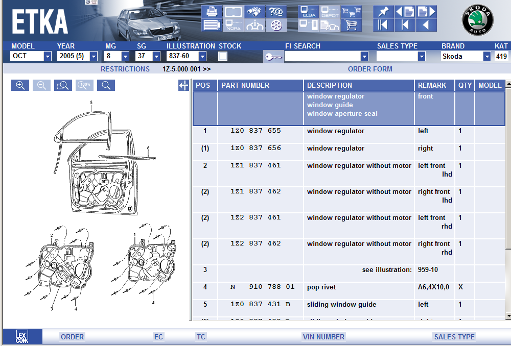Click the EC label in bottom bar
511x346 pixels.
coord(158,337)
